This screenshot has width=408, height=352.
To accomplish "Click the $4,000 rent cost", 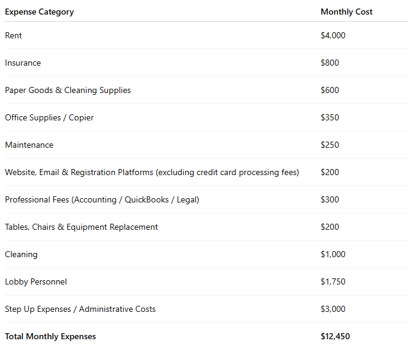I will point(333,35).
